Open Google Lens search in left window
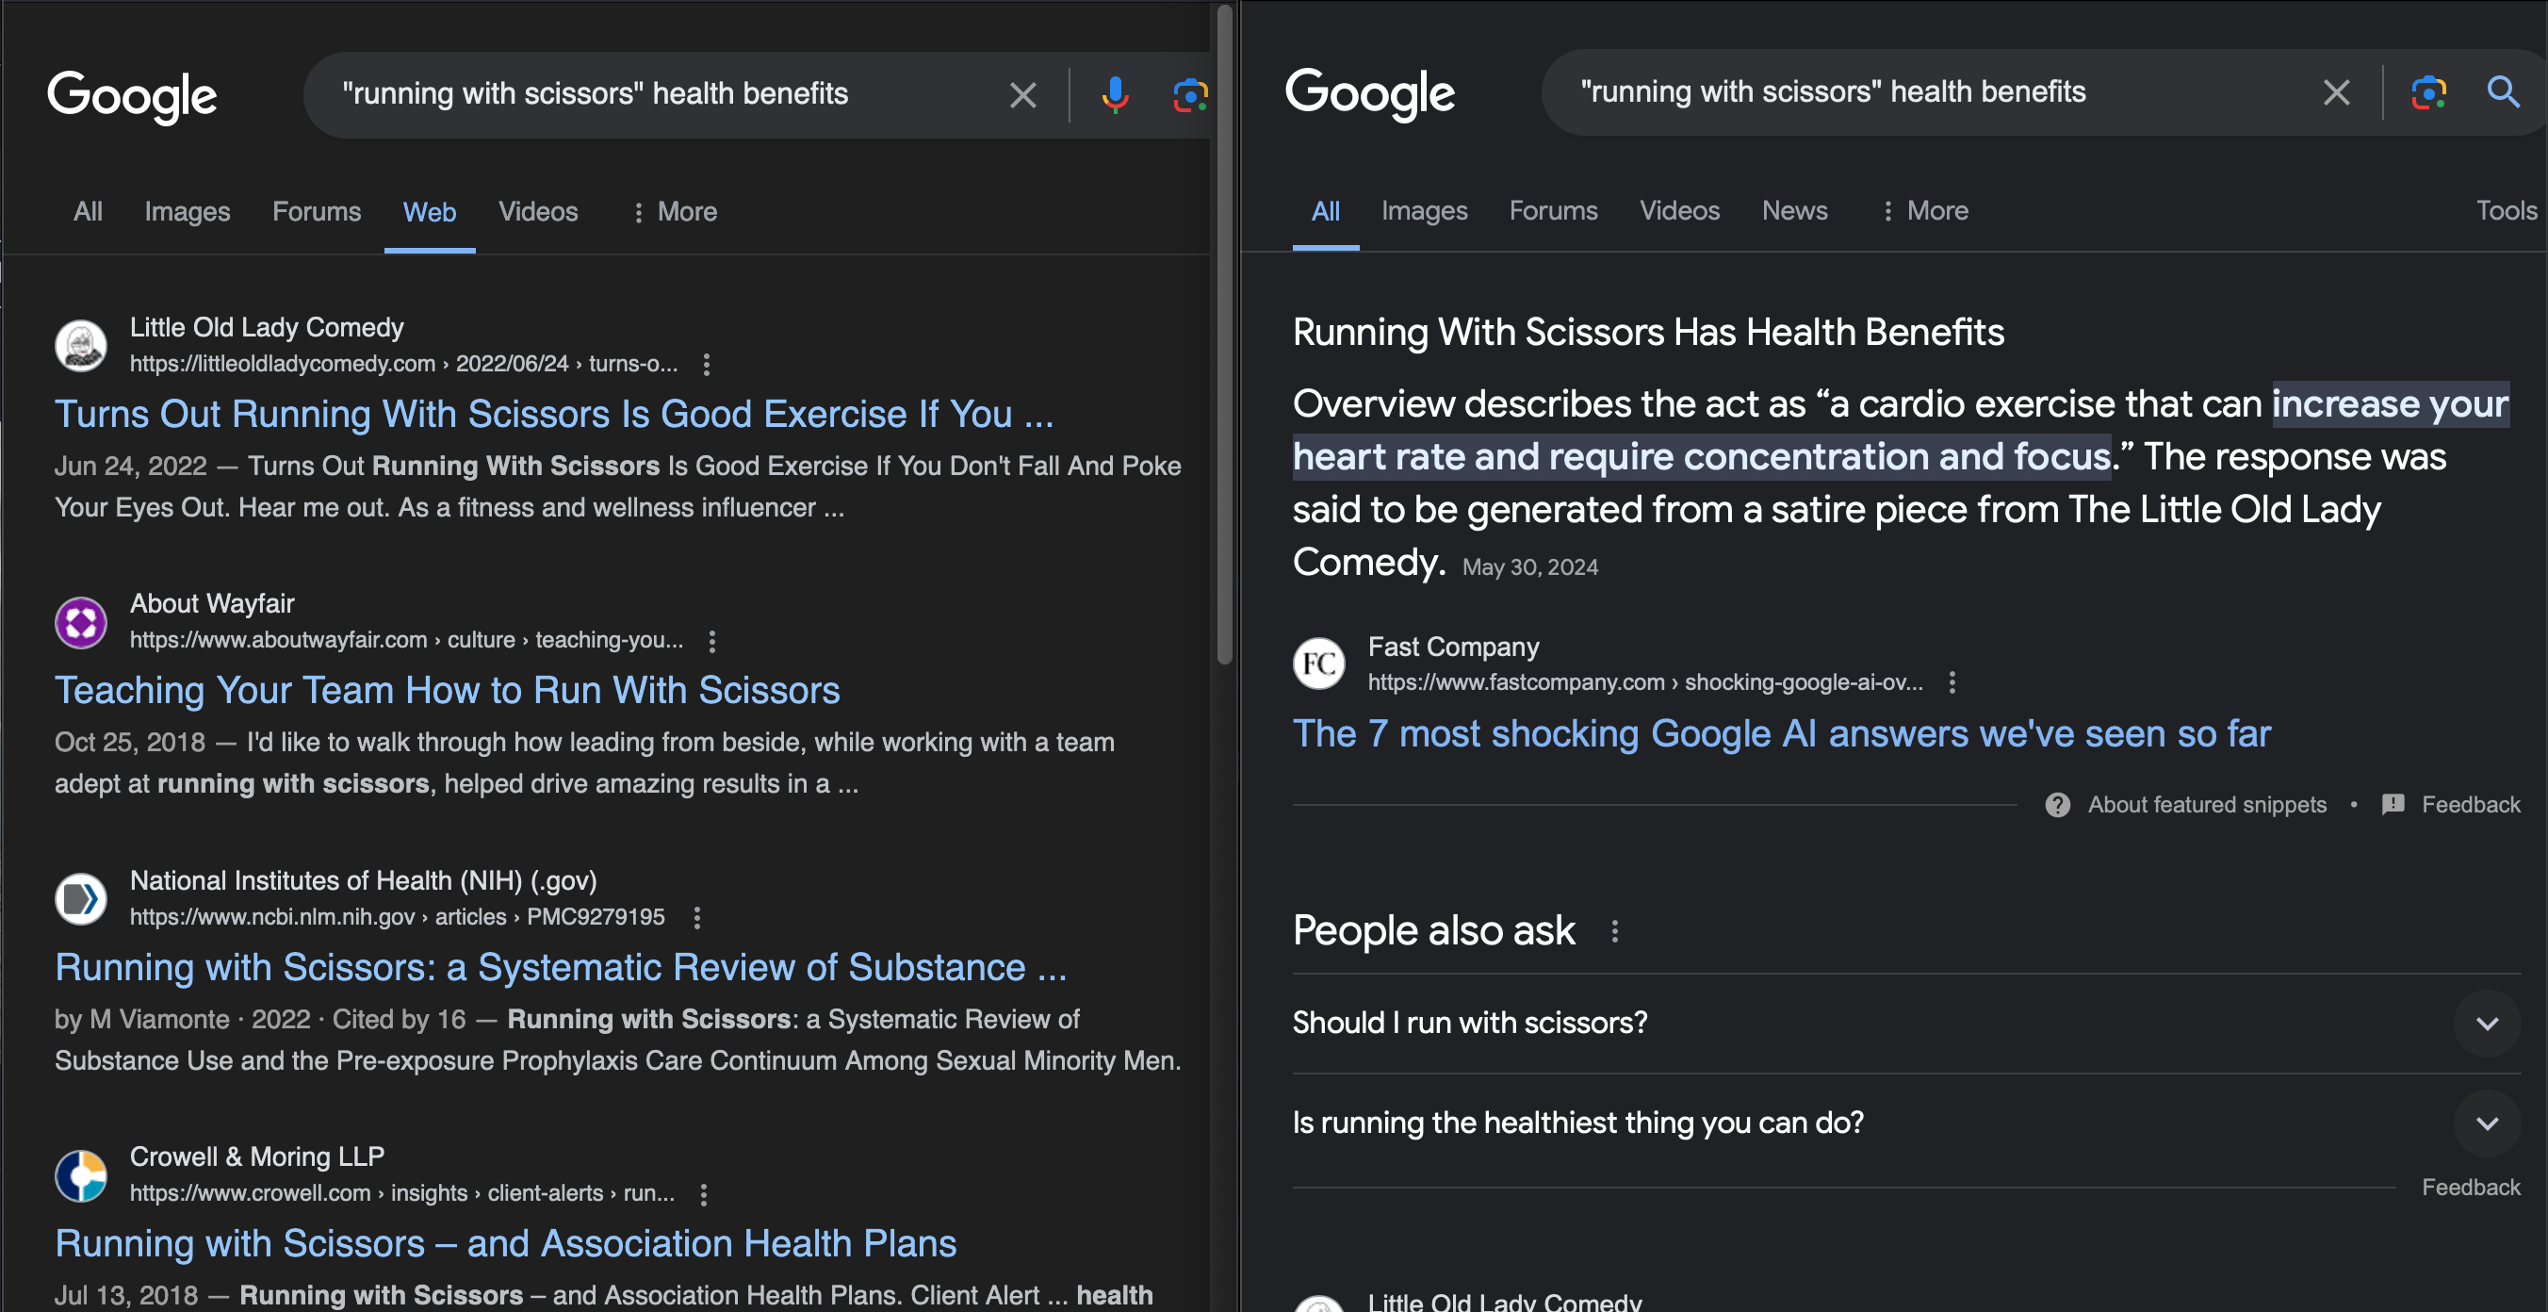This screenshot has width=2548, height=1312. pyautogui.click(x=1190, y=95)
